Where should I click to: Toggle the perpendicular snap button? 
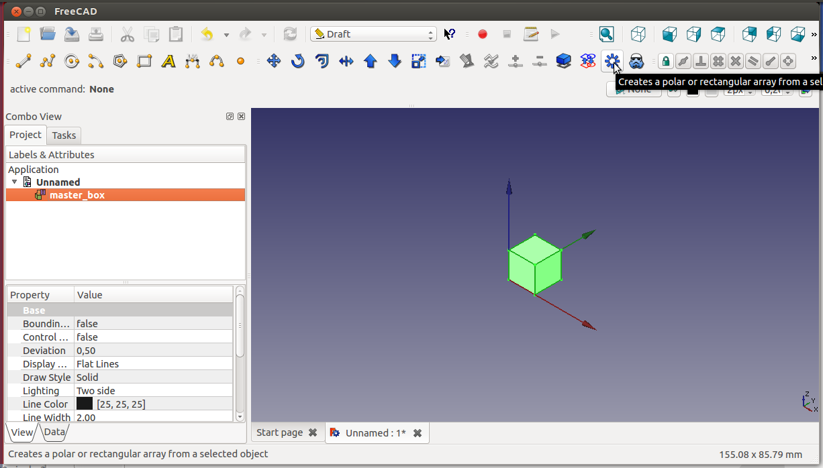pyautogui.click(x=701, y=62)
